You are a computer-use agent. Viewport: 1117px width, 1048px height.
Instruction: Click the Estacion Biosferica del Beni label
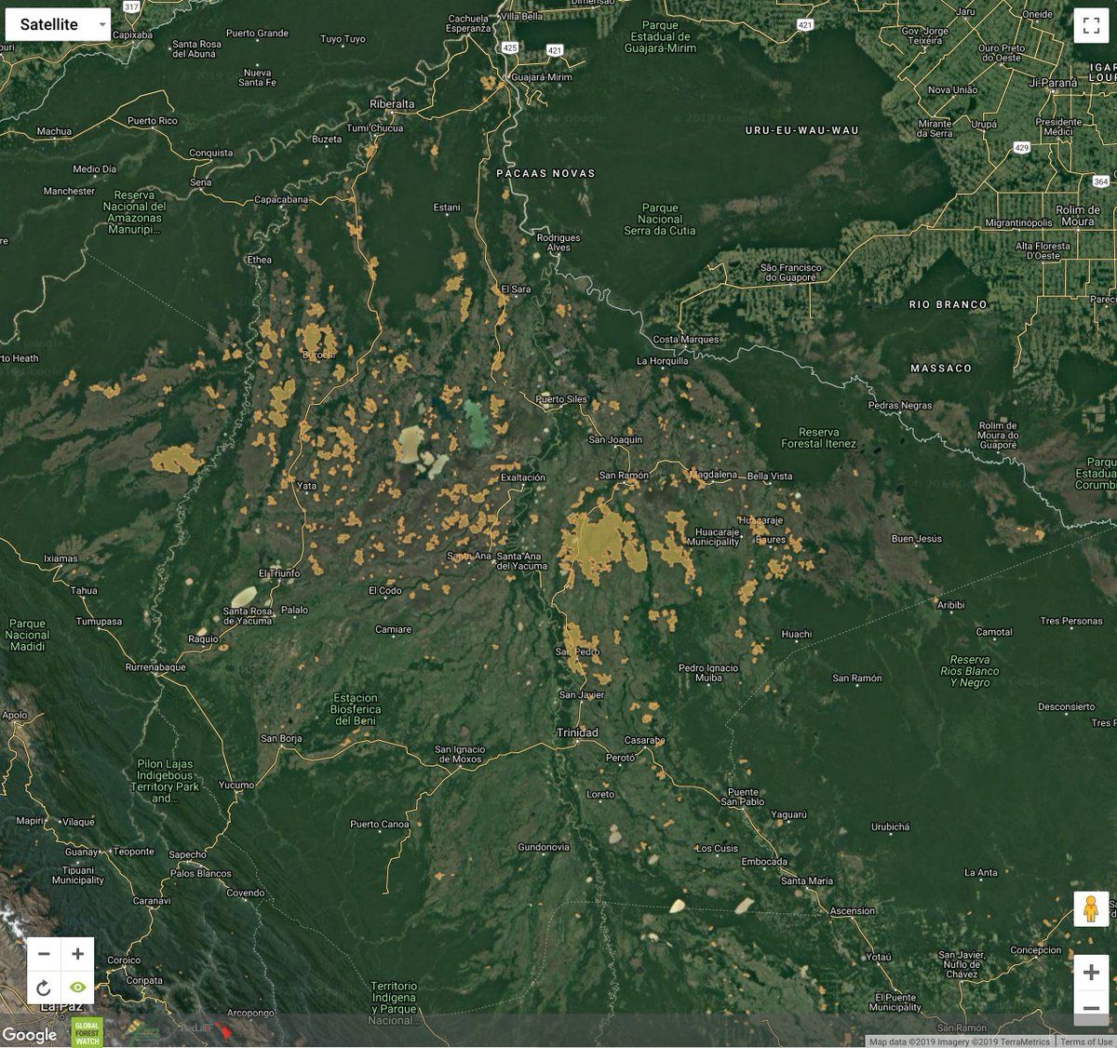[x=357, y=709]
